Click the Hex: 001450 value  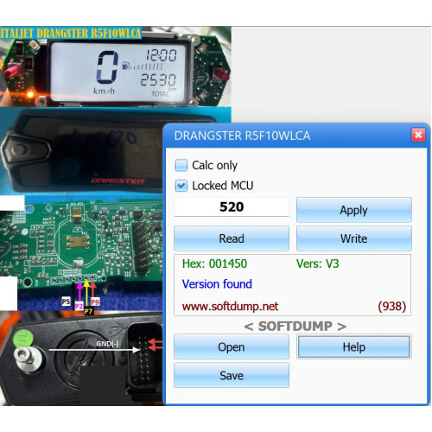point(214,264)
